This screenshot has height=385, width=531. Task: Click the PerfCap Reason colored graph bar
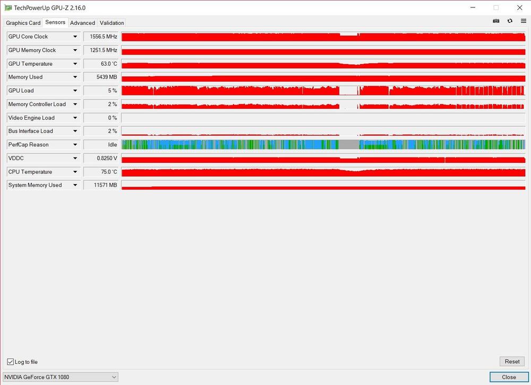pos(323,145)
